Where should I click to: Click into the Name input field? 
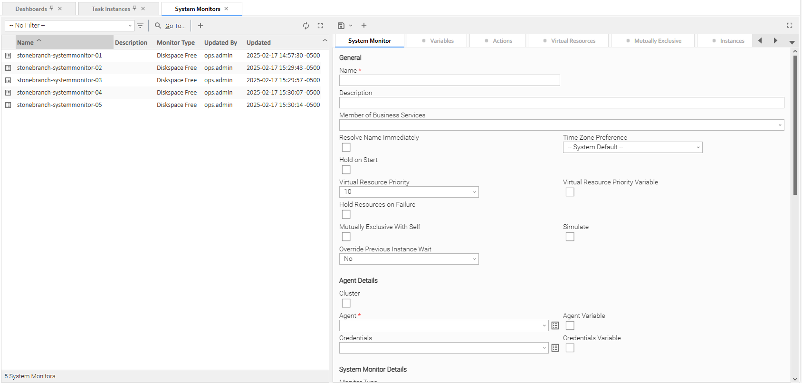point(449,80)
